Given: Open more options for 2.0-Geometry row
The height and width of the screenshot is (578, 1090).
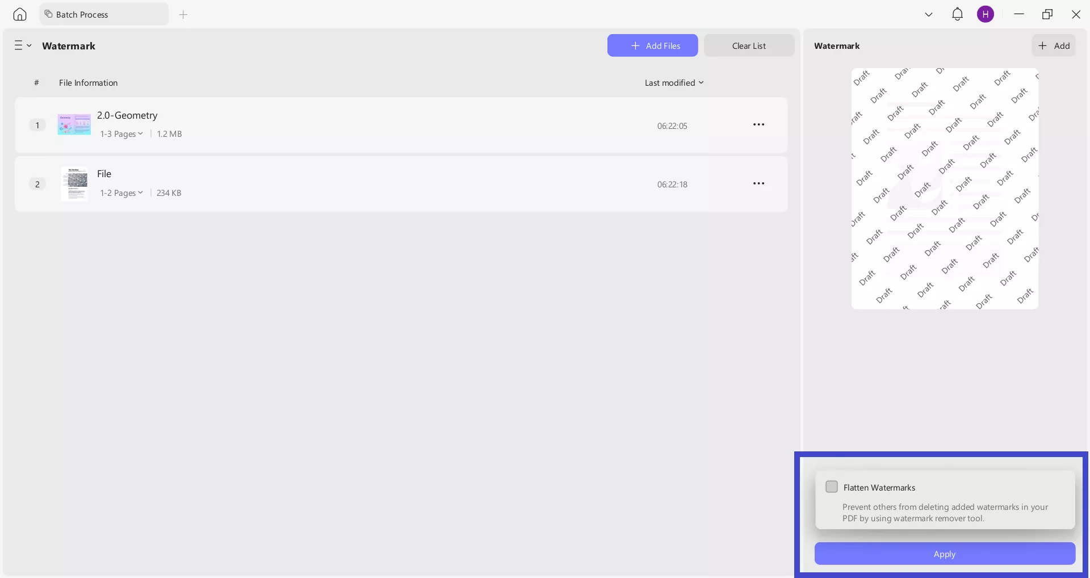Looking at the screenshot, I should tap(758, 124).
